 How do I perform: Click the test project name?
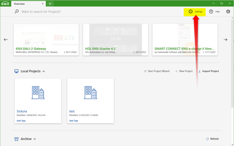tap(72, 111)
